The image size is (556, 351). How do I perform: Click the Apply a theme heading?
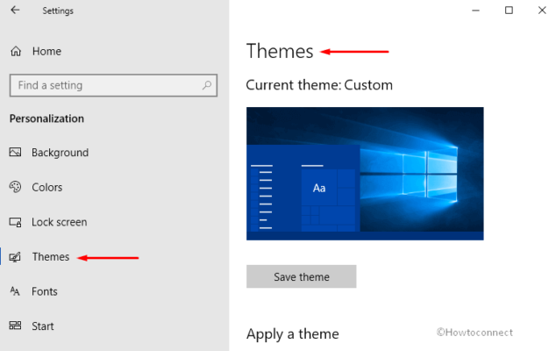(293, 334)
